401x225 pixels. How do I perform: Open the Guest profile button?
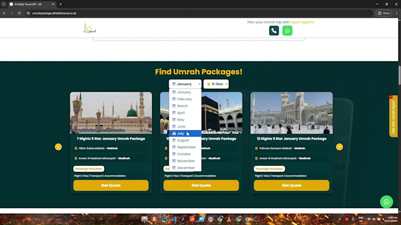(x=384, y=13)
